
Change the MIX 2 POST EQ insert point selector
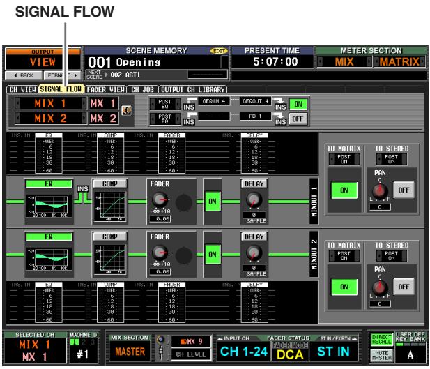pos(165,119)
